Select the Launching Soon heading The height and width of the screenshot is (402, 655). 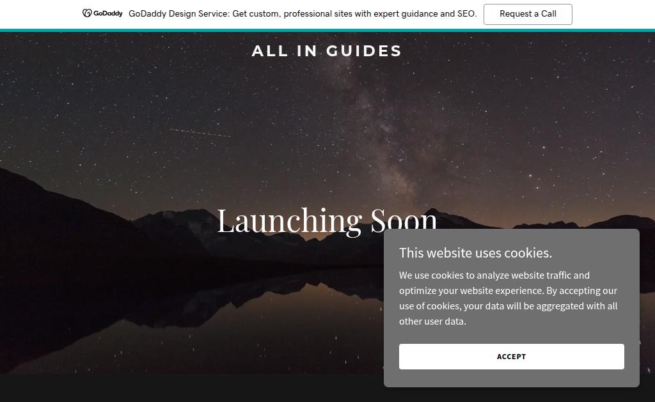(x=327, y=220)
